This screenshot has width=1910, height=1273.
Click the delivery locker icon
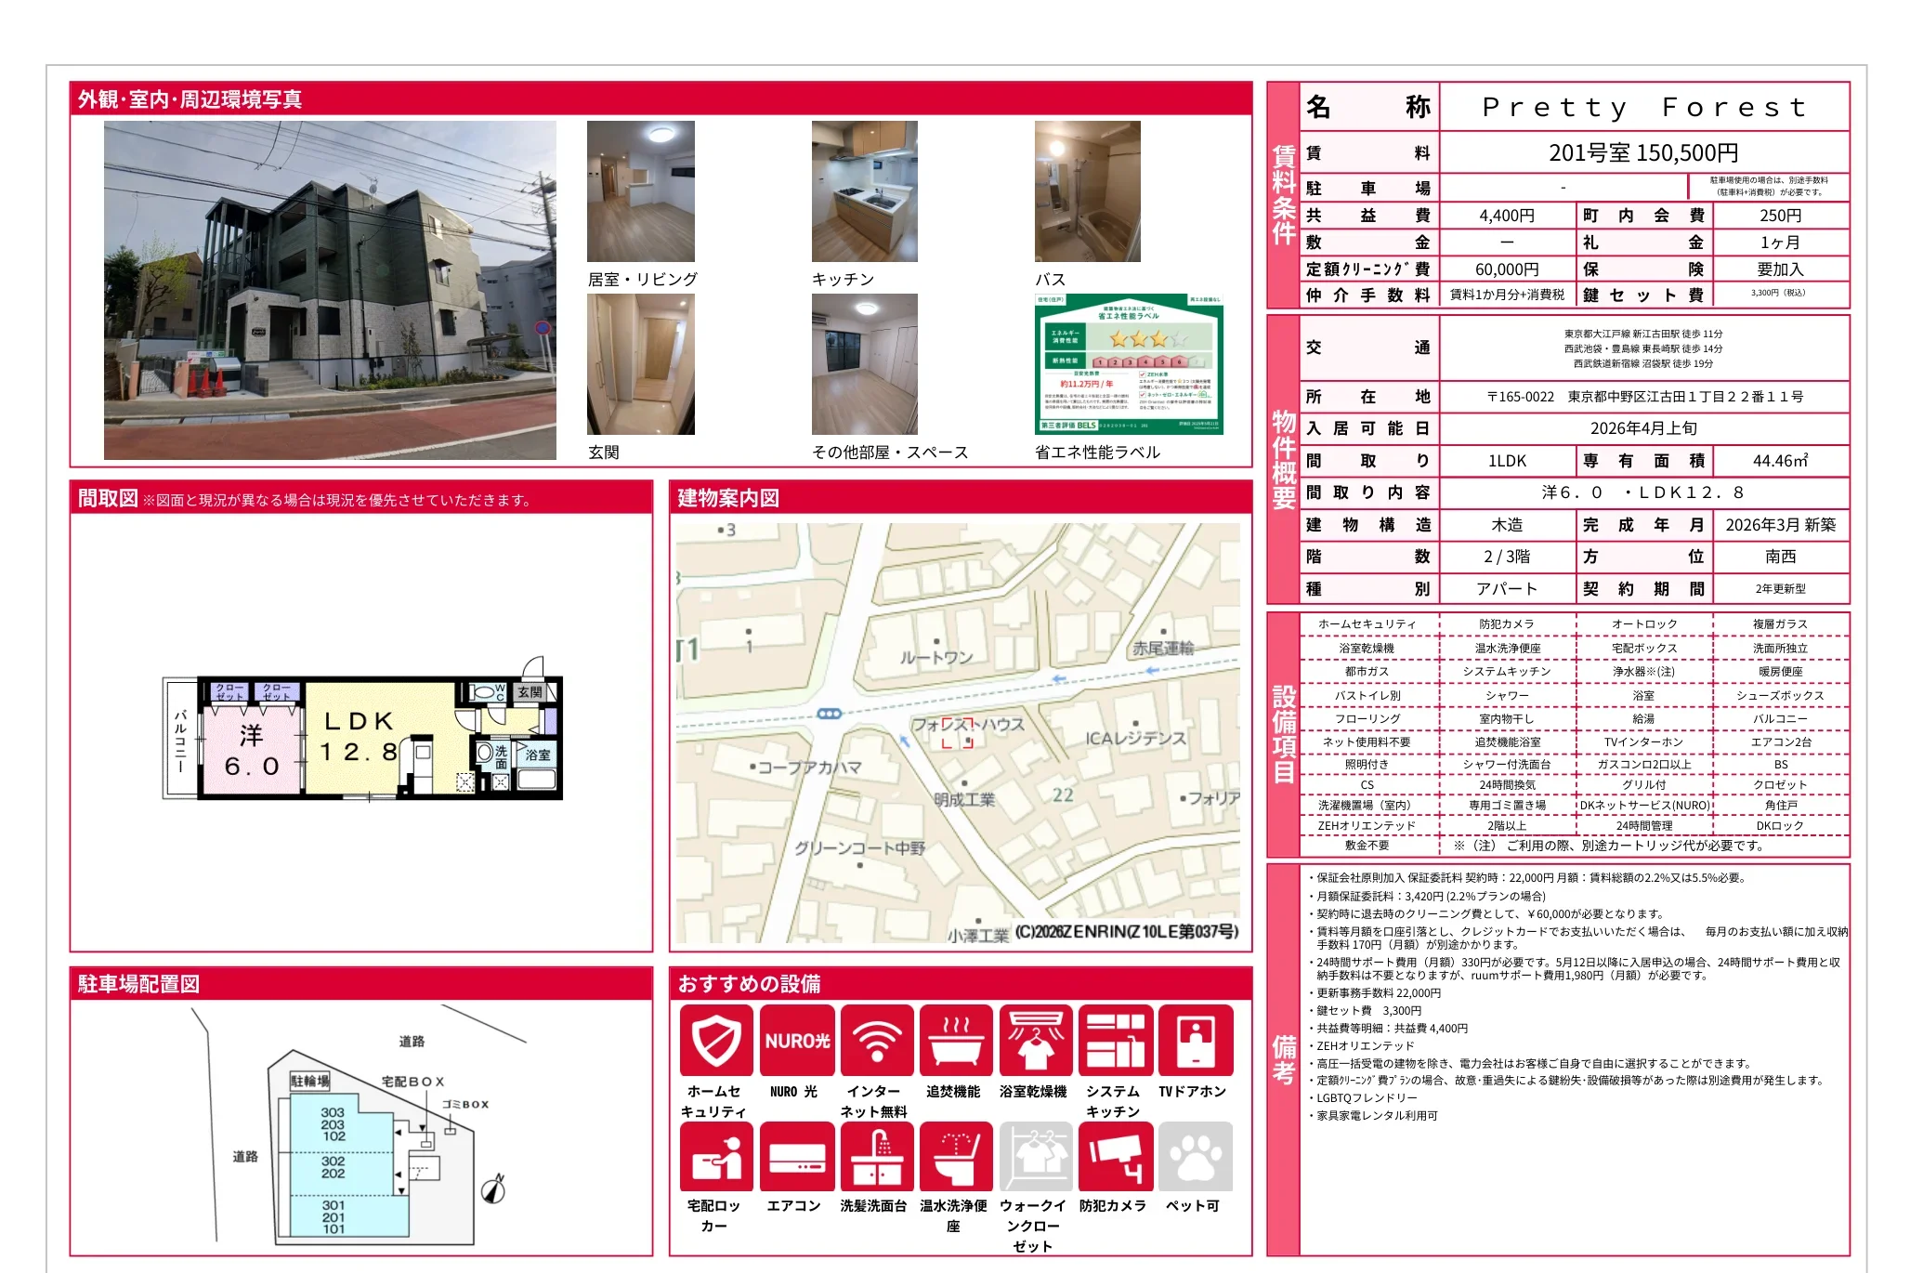tap(715, 1156)
